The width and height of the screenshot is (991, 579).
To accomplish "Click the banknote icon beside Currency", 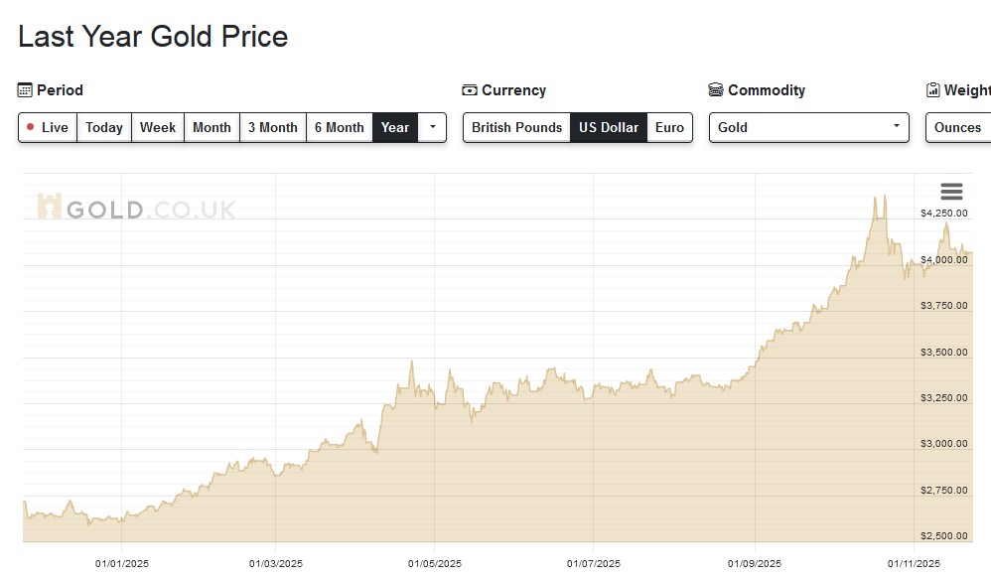I will point(470,90).
